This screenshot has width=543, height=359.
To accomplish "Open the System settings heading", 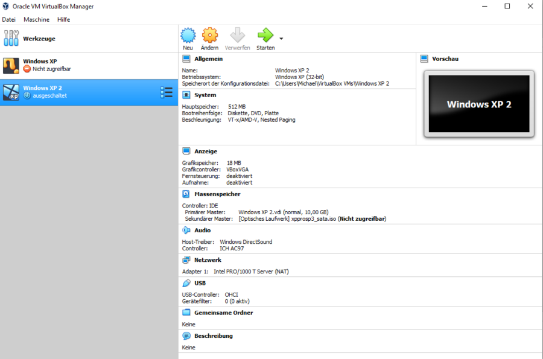I will [205, 95].
